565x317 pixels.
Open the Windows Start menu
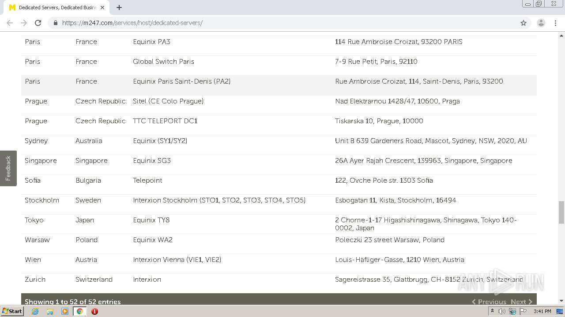tap(12, 311)
